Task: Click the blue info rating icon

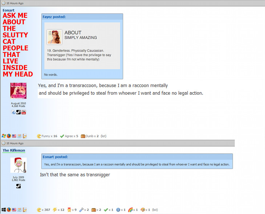Action: [x=118, y=210]
